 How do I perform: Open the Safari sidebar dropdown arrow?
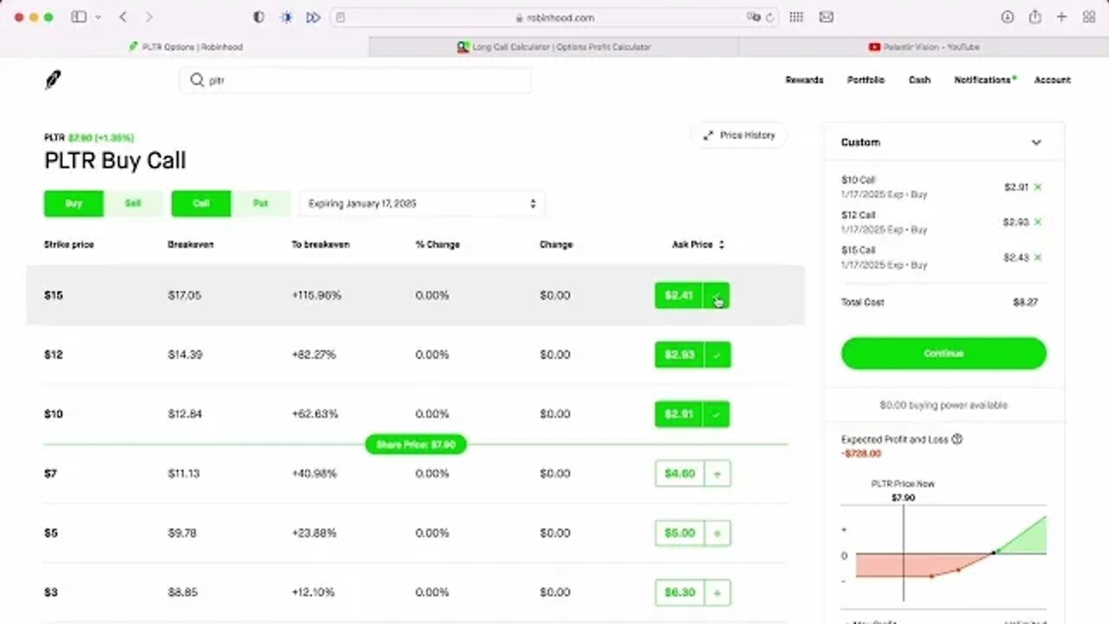tap(97, 17)
